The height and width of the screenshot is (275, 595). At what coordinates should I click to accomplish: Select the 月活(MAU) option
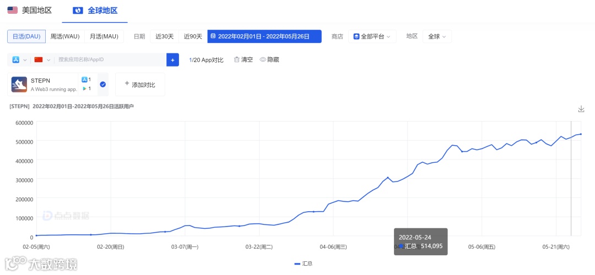[x=104, y=36]
